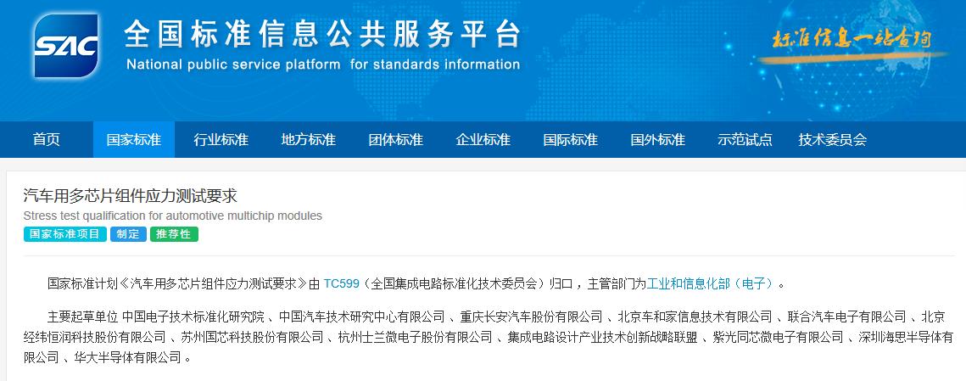This screenshot has height=381, width=966.
Task: Open the 技术委员会 tab
Action: (833, 139)
